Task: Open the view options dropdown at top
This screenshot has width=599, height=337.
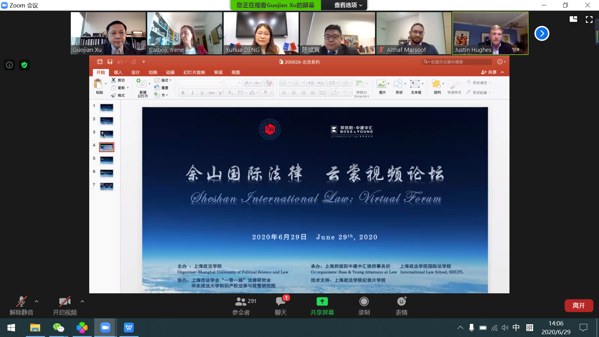Action: click(348, 5)
